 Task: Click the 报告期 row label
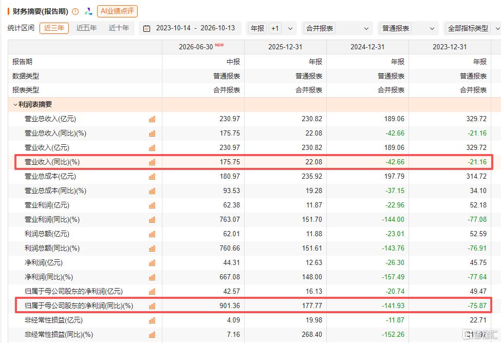23,62
